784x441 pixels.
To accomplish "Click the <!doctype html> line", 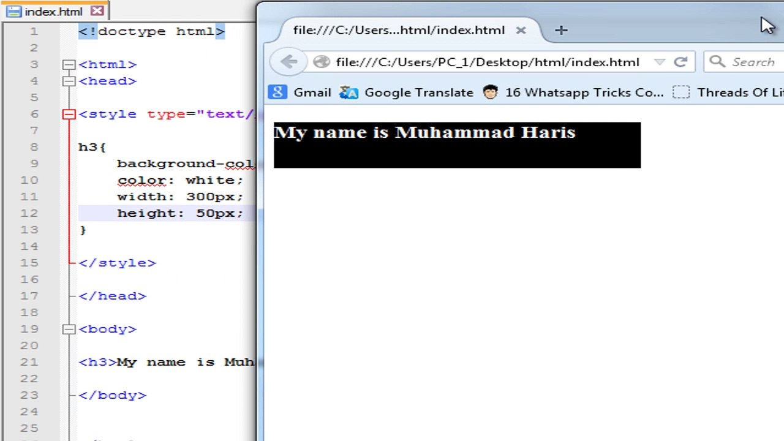I will tap(152, 31).
